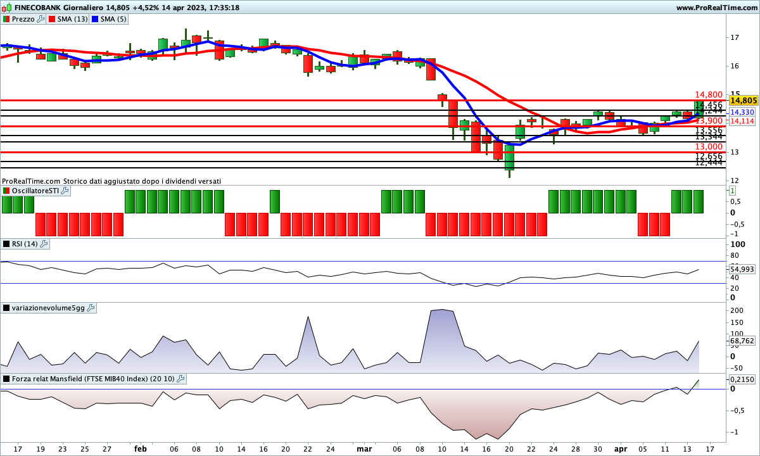
Task: Click the volume variation value tag 68,762
Action: point(742,341)
